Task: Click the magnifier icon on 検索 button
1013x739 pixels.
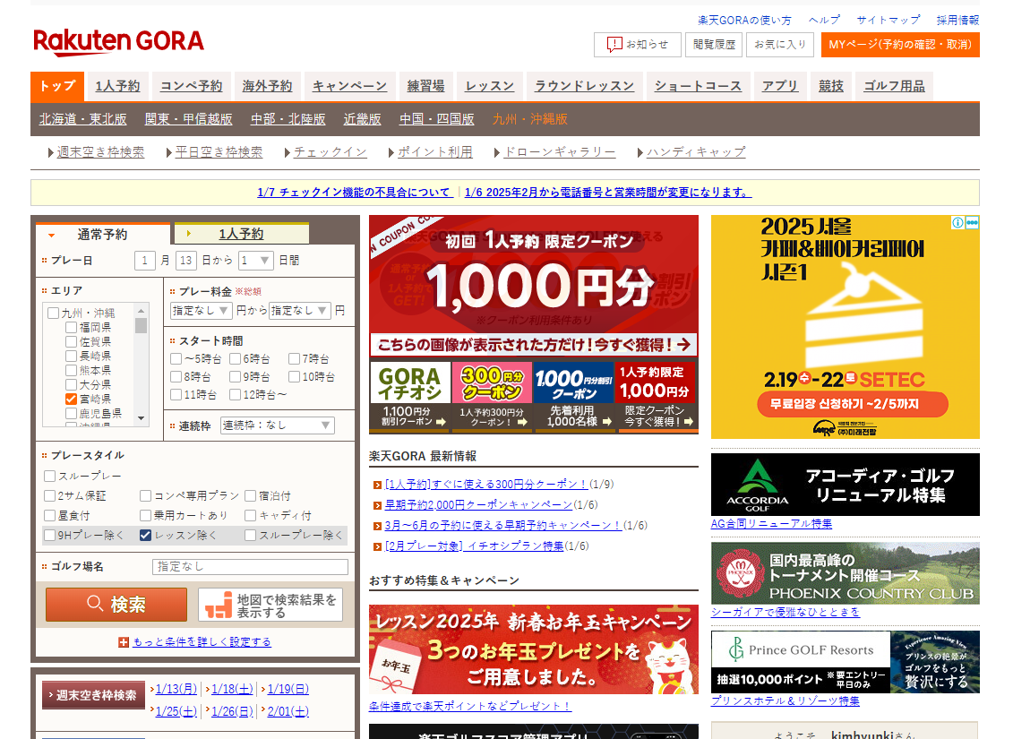Action: point(95,604)
